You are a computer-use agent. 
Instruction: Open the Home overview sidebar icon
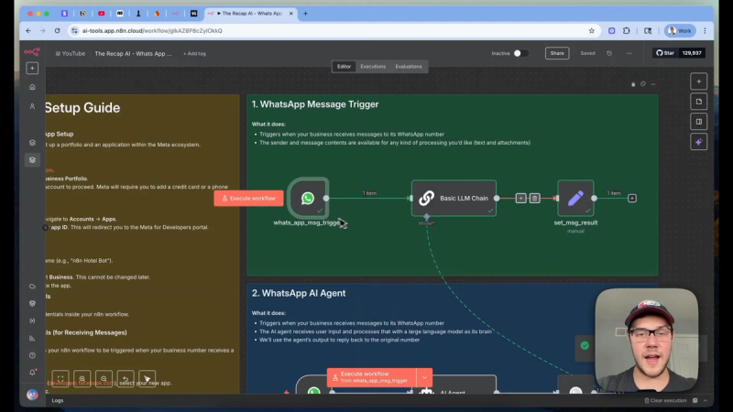point(32,87)
